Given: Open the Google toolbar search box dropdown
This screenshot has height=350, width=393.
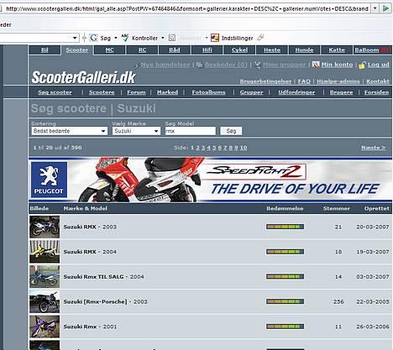Looking at the screenshot, I should click(x=75, y=38).
